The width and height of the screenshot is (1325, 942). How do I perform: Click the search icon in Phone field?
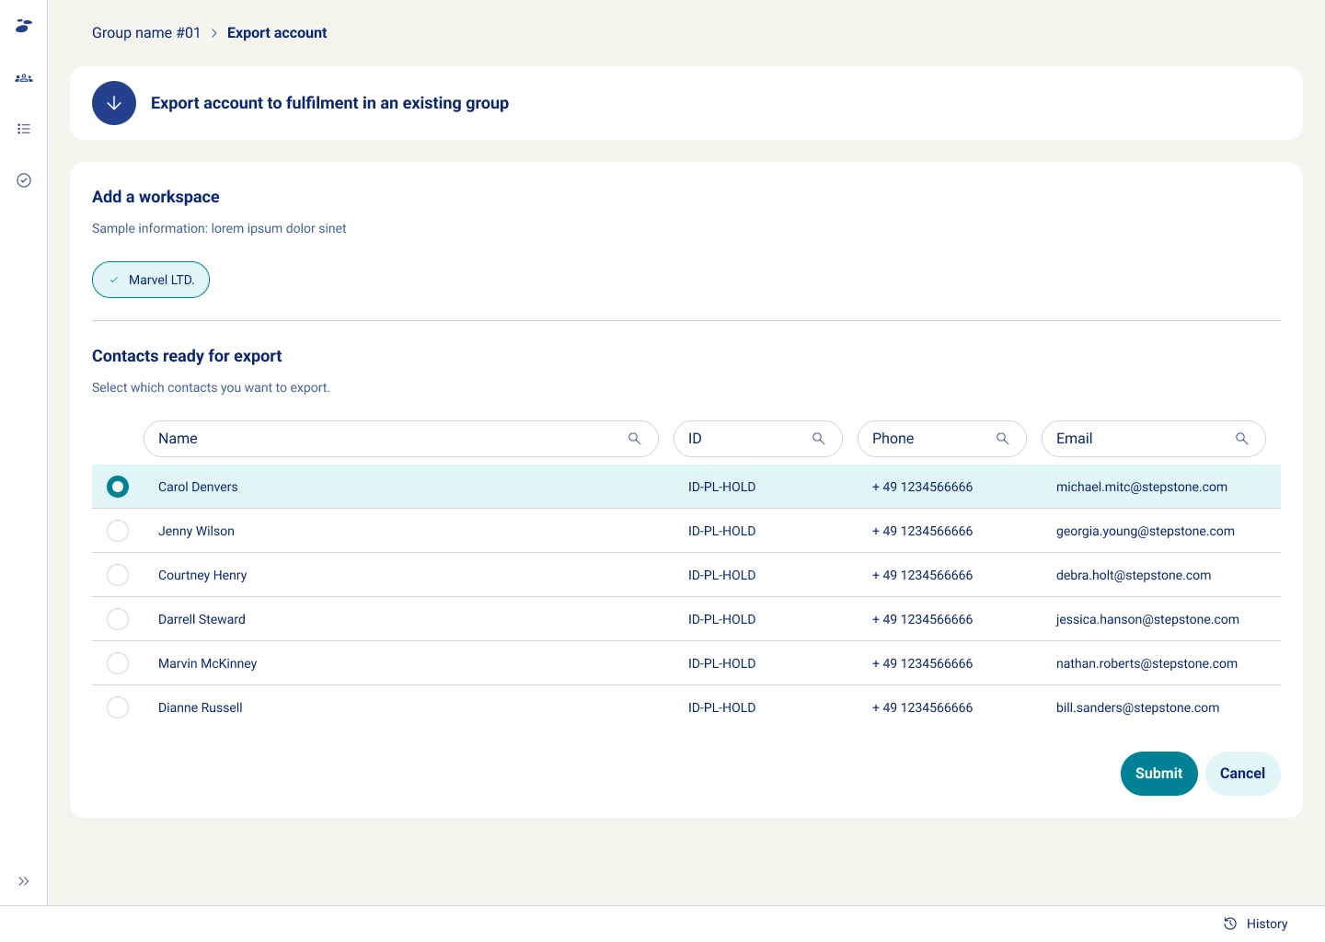pyautogui.click(x=1002, y=439)
